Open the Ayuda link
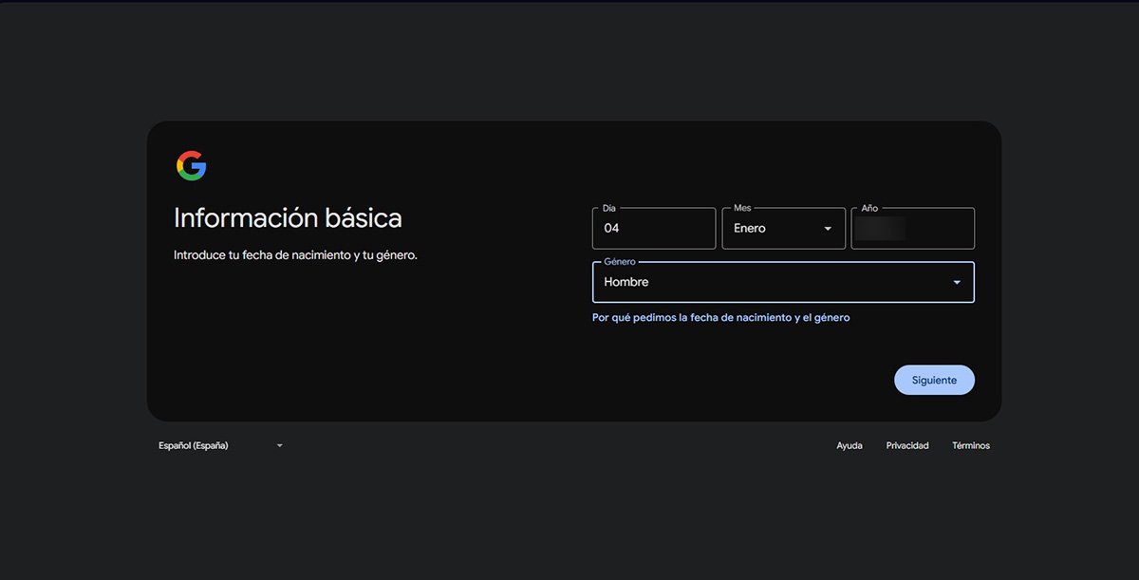 [x=849, y=445]
